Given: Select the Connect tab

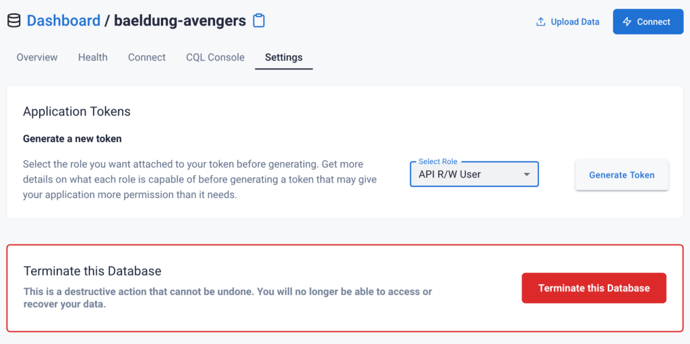Looking at the screenshot, I should pos(147,57).
